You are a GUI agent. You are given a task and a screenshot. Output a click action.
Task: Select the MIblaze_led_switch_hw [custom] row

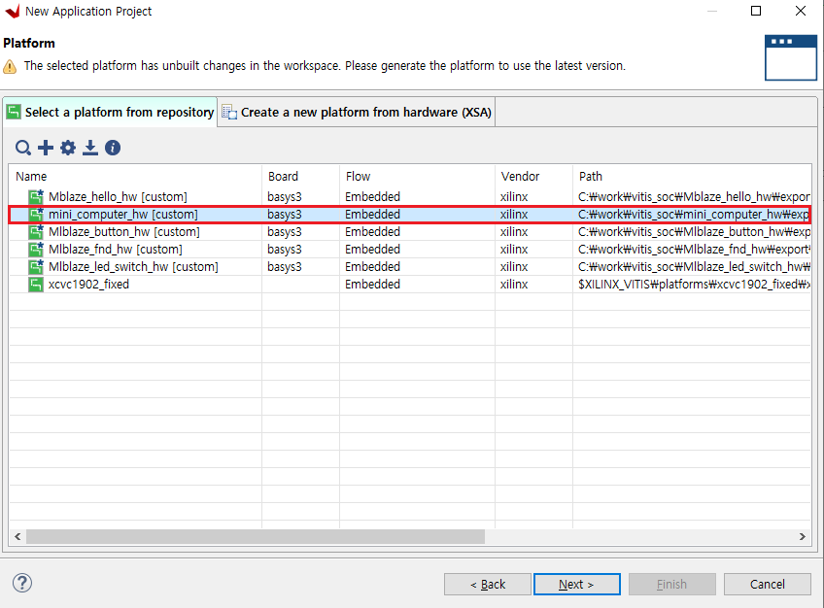tap(410, 267)
